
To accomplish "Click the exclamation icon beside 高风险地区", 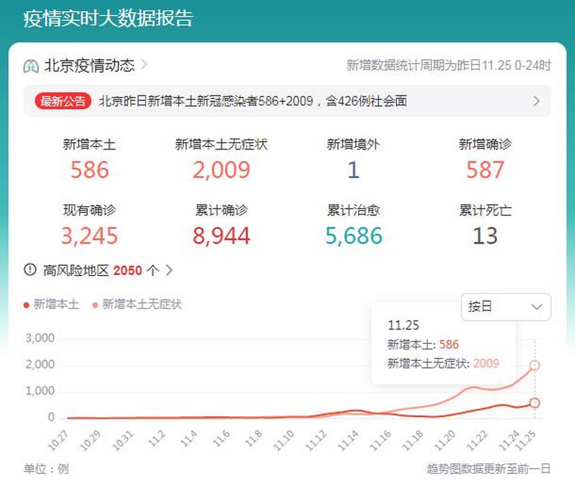I will [x=30, y=270].
